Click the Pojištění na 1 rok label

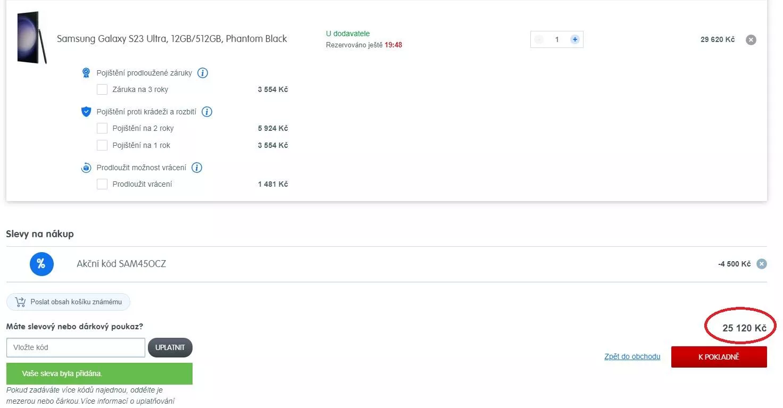(141, 145)
